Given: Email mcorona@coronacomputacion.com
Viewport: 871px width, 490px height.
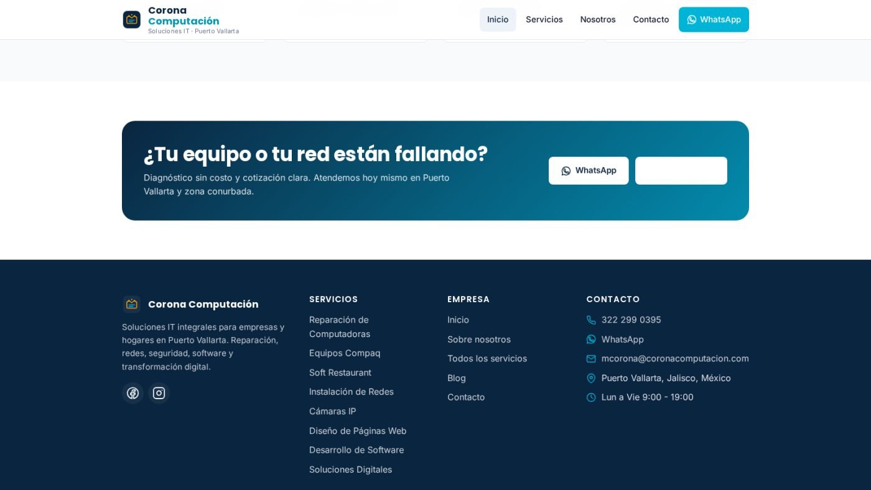Looking at the screenshot, I should coord(675,359).
